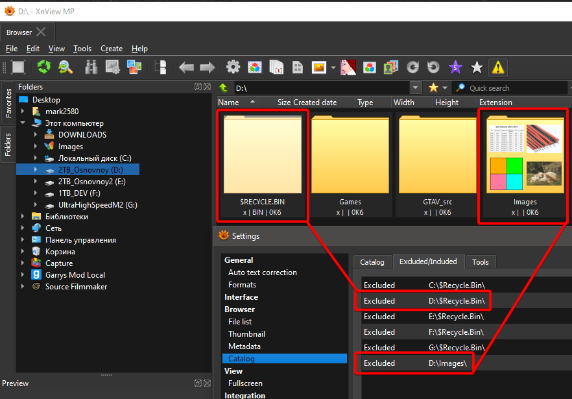Select Thumbnail in the Settings category list

[246, 333]
